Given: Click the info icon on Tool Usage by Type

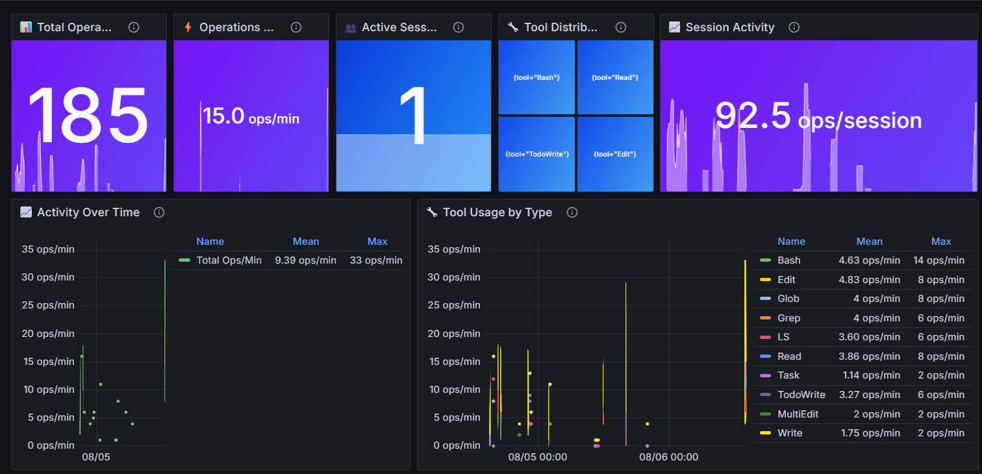Looking at the screenshot, I should (572, 212).
